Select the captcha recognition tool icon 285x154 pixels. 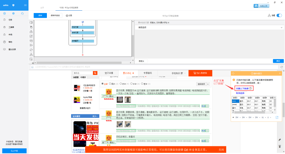click(x=31, y=41)
